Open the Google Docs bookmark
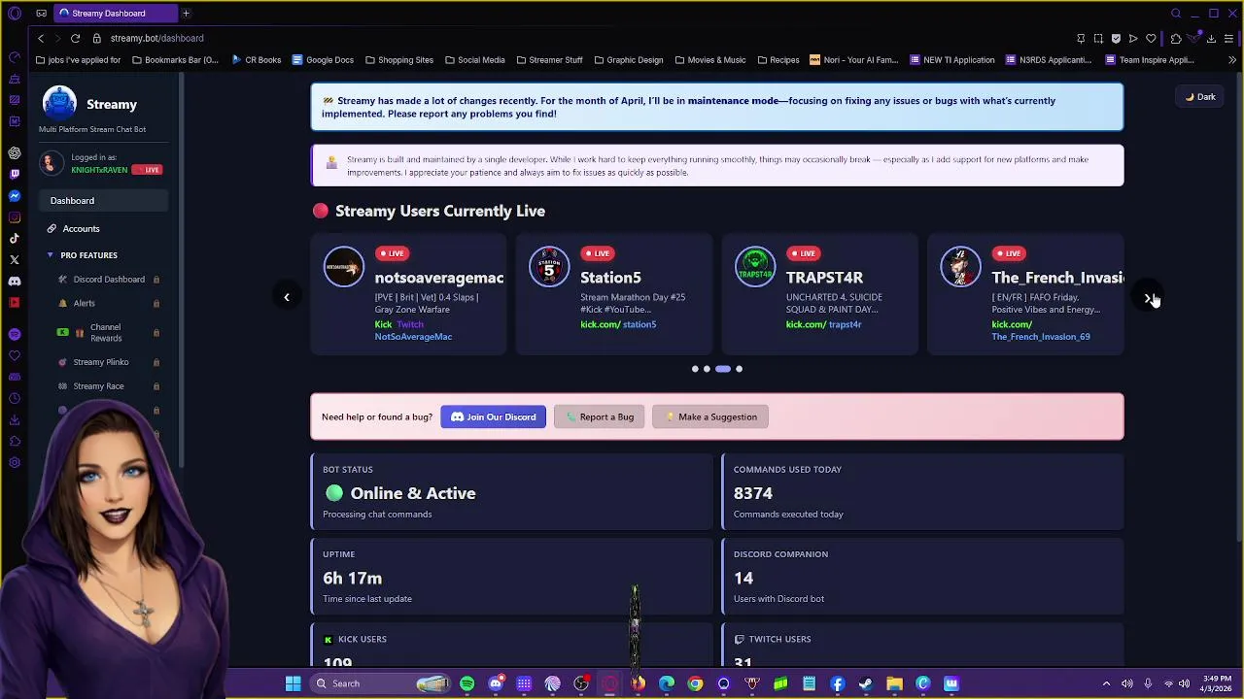The image size is (1244, 699). pos(323,60)
